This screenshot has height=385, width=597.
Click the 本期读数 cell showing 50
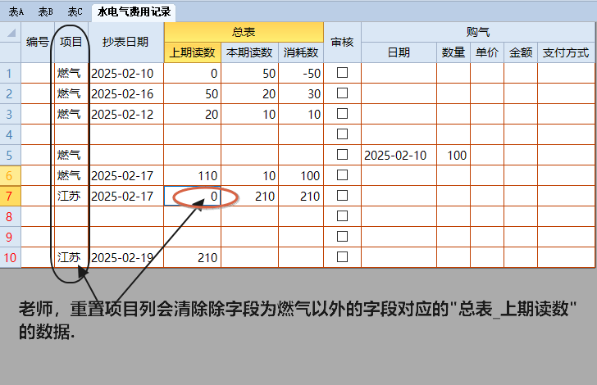(250, 73)
